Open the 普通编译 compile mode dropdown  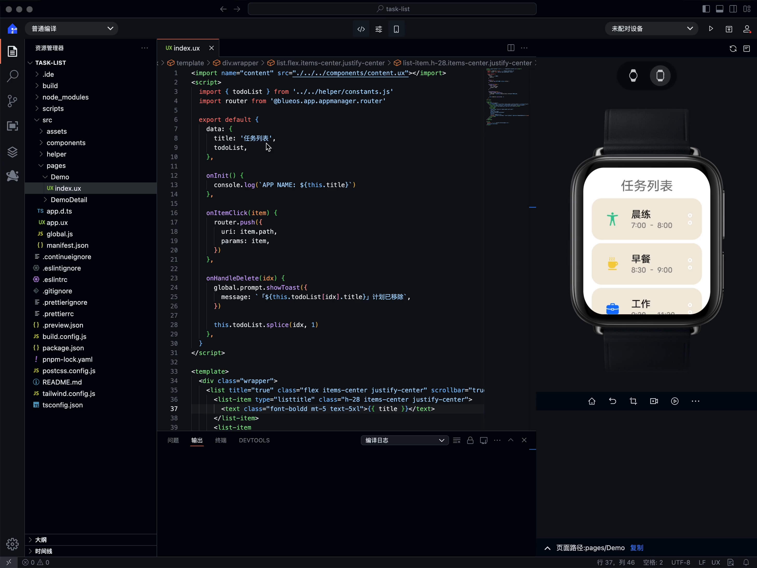click(x=72, y=29)
